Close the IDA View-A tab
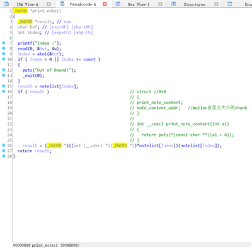Viewport: 252px width, 248px height. click(49, 4)
